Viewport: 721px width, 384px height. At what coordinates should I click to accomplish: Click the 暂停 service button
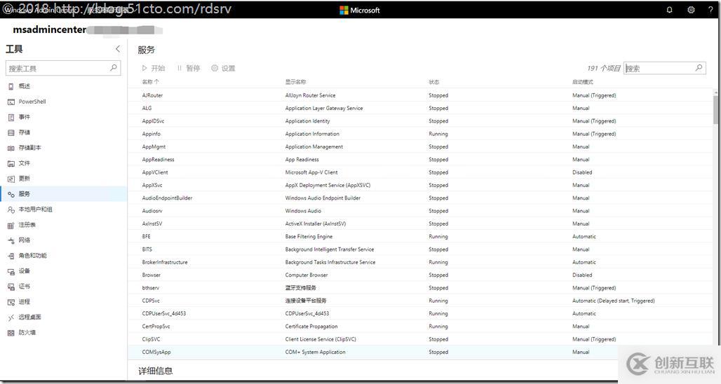pyautogui.click(x=189, y=68)
